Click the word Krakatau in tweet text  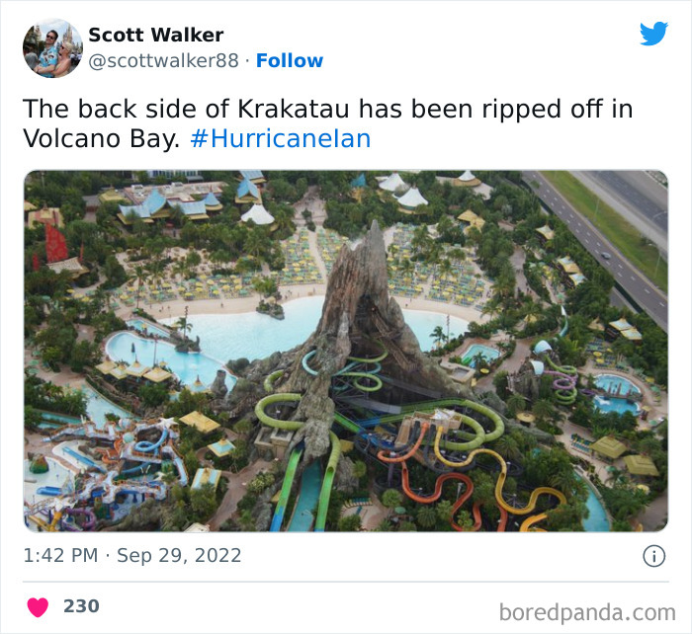[x=293, y=109]
